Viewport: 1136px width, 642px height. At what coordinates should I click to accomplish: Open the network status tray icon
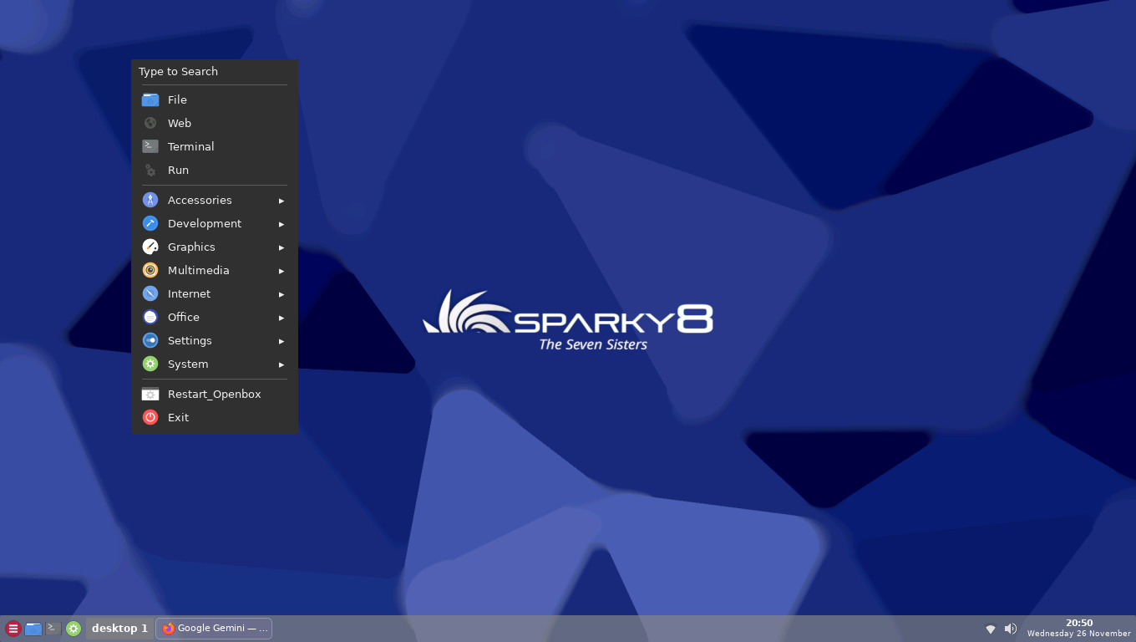pyautogui.click(x=991, y=629)
